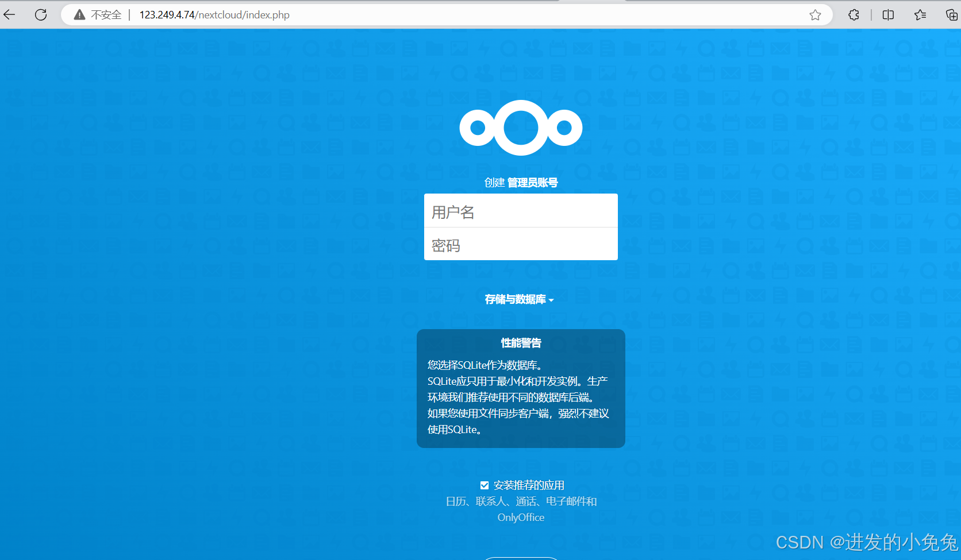Click the OnlyOffice text
The image size is (961, 560).
(x=521, y=517)
